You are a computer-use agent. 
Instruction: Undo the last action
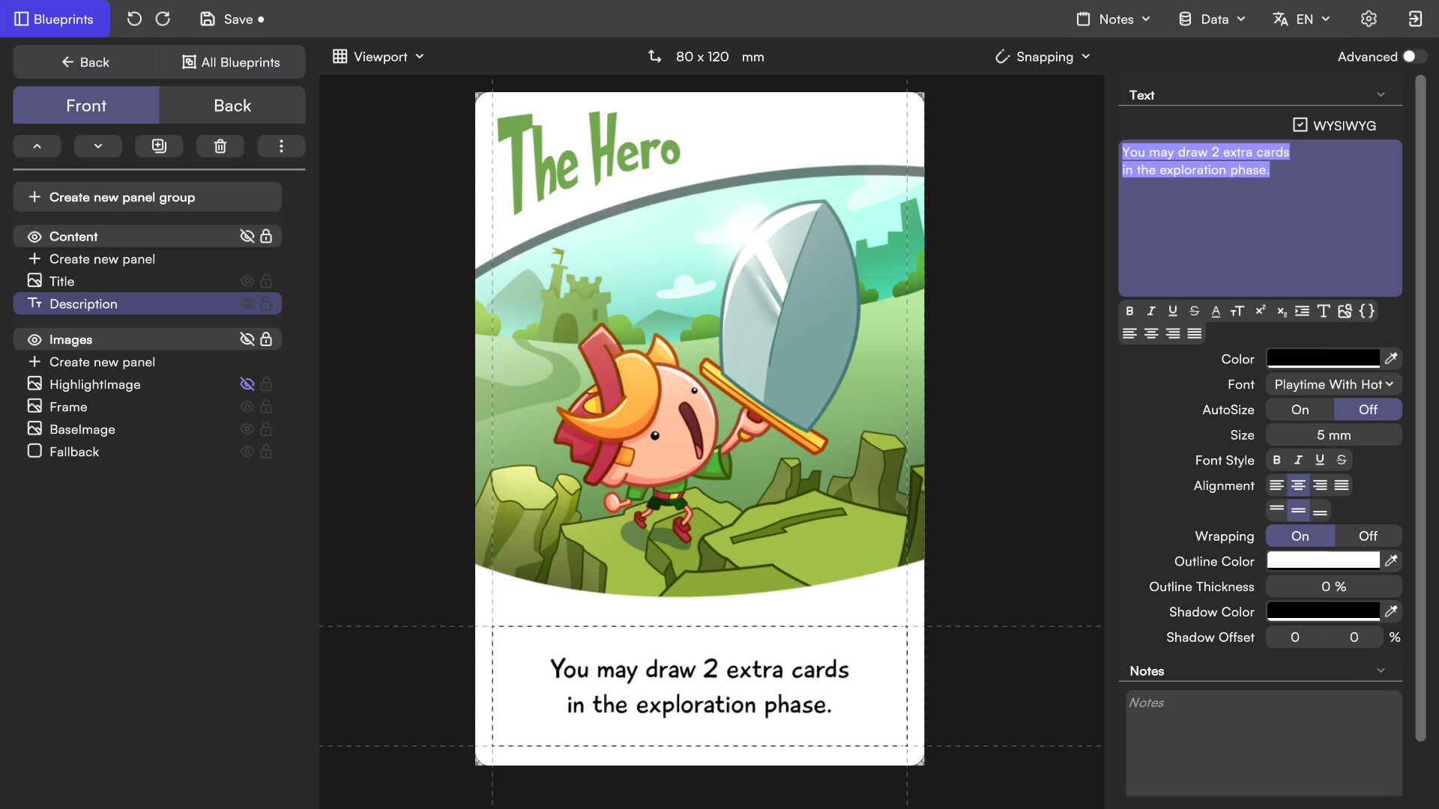pos(134,19)
